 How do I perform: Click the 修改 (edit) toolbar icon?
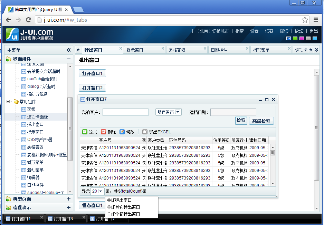pos(122,132)
